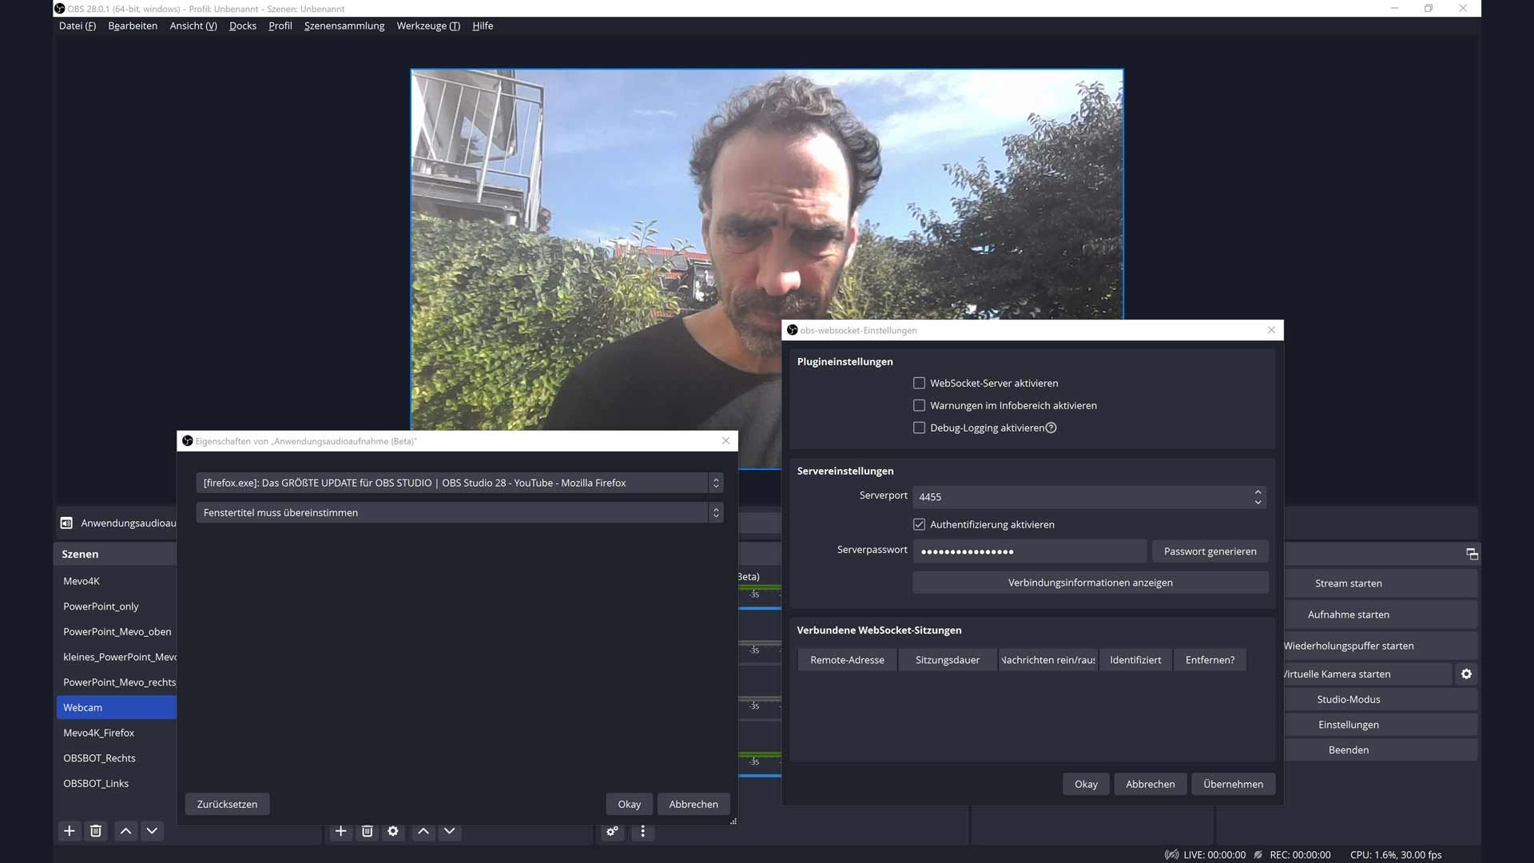Open source properties via the gear icon
The image size is (1534, 863).
[393, 831]
